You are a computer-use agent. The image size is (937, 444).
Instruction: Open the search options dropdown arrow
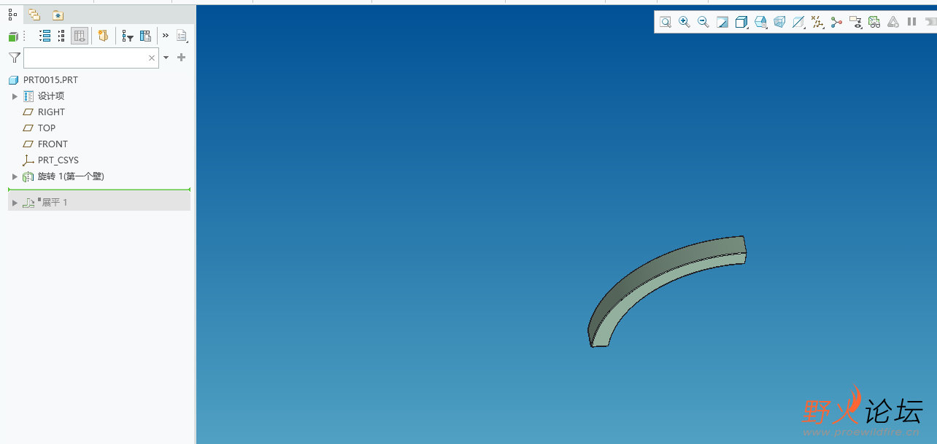[x=166, y=58]
